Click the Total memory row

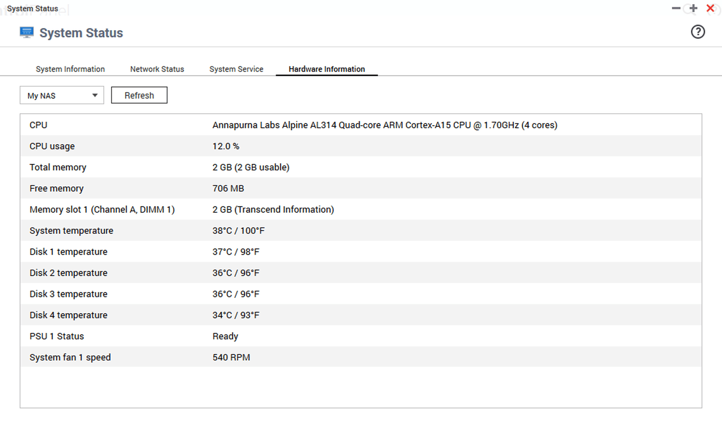tap(360, 167)
